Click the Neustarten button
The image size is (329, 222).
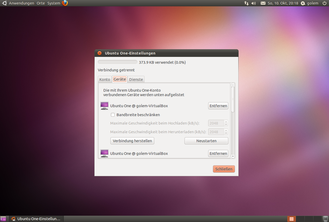(x=206, y=141)
